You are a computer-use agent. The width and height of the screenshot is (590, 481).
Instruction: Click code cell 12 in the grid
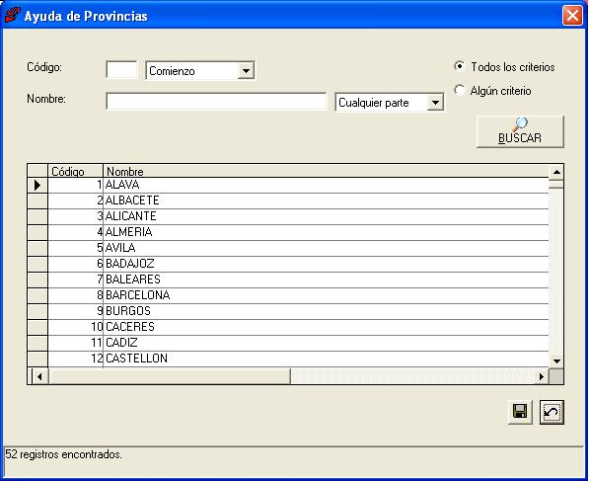(x=75, y=359)
